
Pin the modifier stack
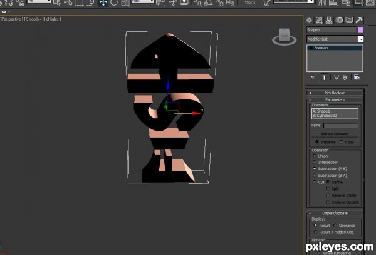pos(312,77)
